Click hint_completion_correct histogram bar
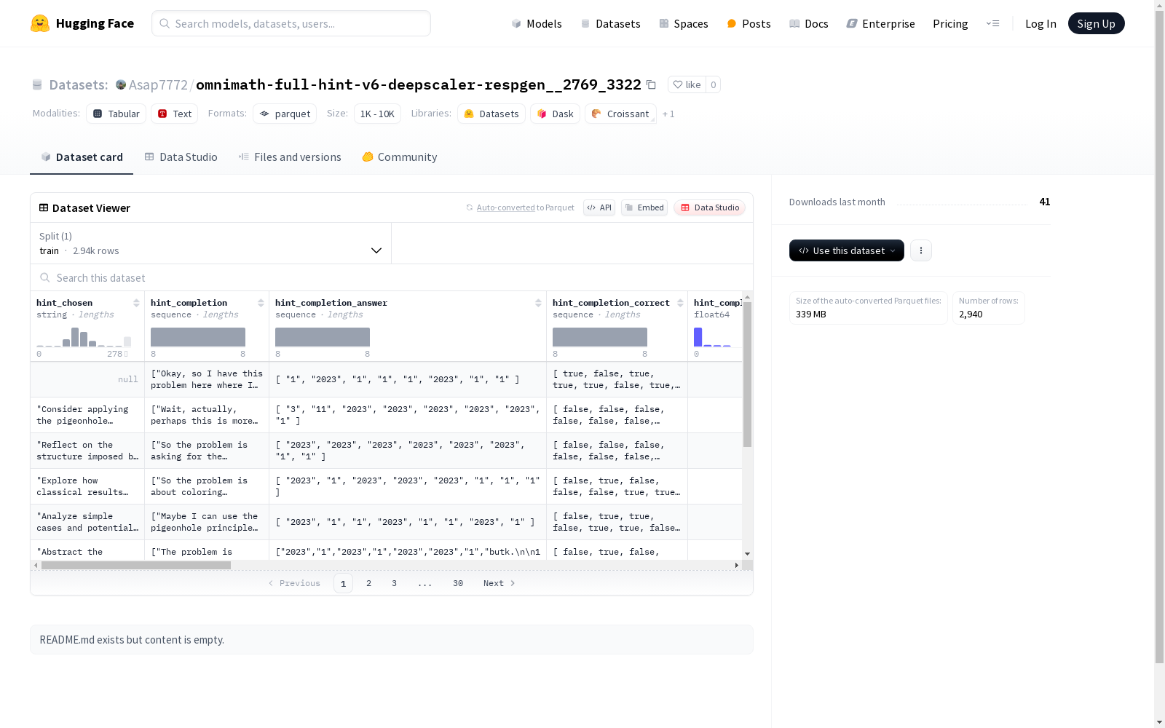 (x=600, y=337)
